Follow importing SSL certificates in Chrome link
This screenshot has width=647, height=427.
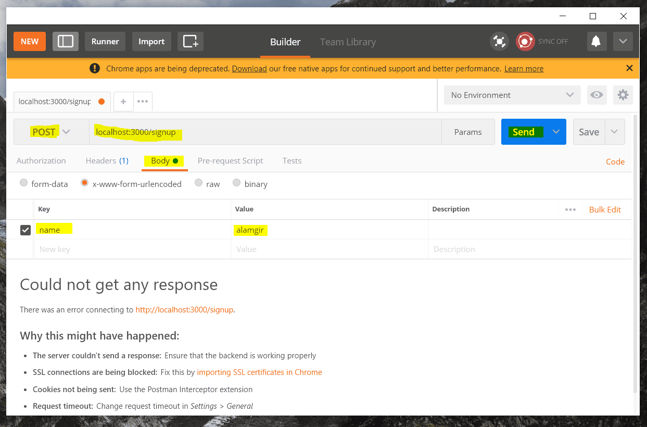pos(259,372)
